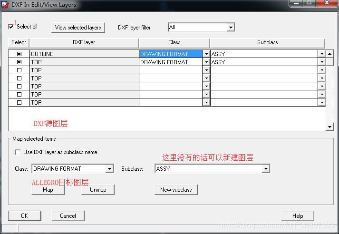Click the View selected layers button
This screenshot has width=339, height=234.
pos(78,28)
